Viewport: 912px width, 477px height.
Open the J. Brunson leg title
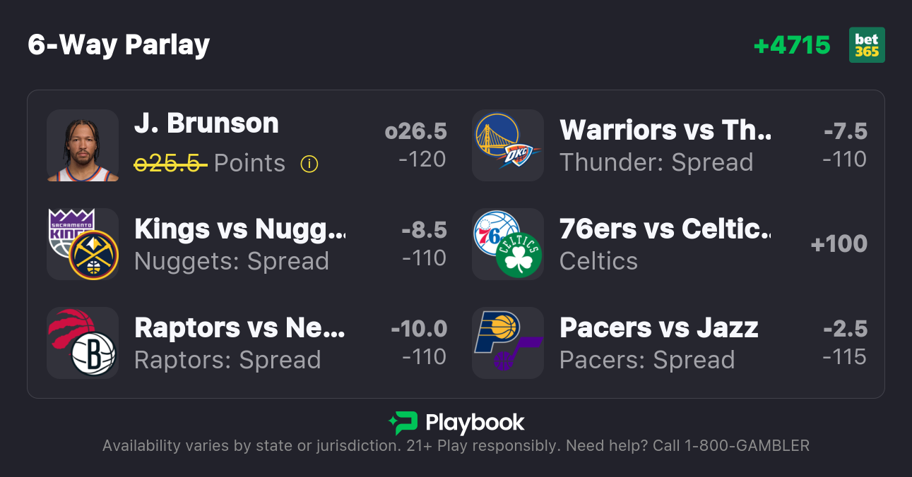(206, 123)
